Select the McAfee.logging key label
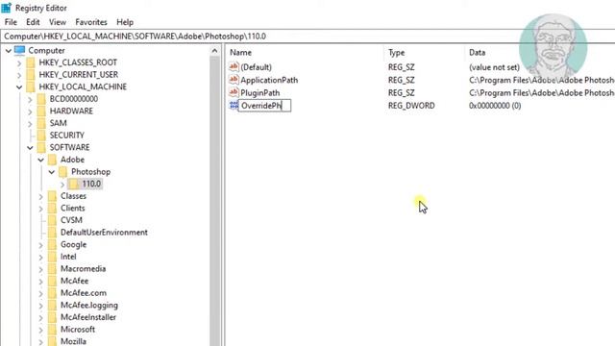Viewport: 615px width, 346px height. (x=89, y=306)
